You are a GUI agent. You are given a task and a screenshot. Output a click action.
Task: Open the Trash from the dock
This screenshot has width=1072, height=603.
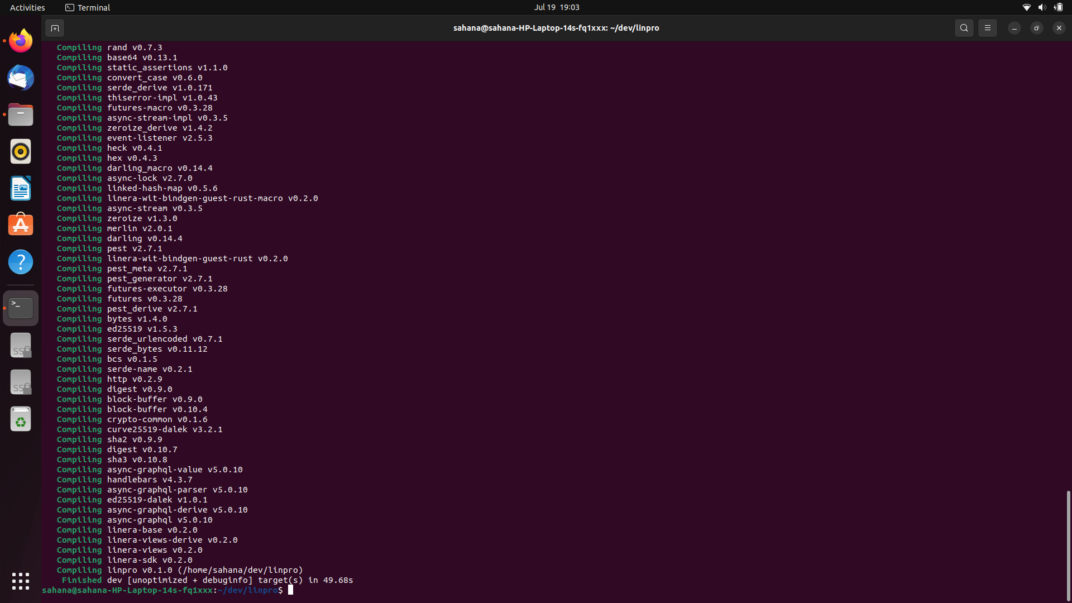(x=21, y=419)
